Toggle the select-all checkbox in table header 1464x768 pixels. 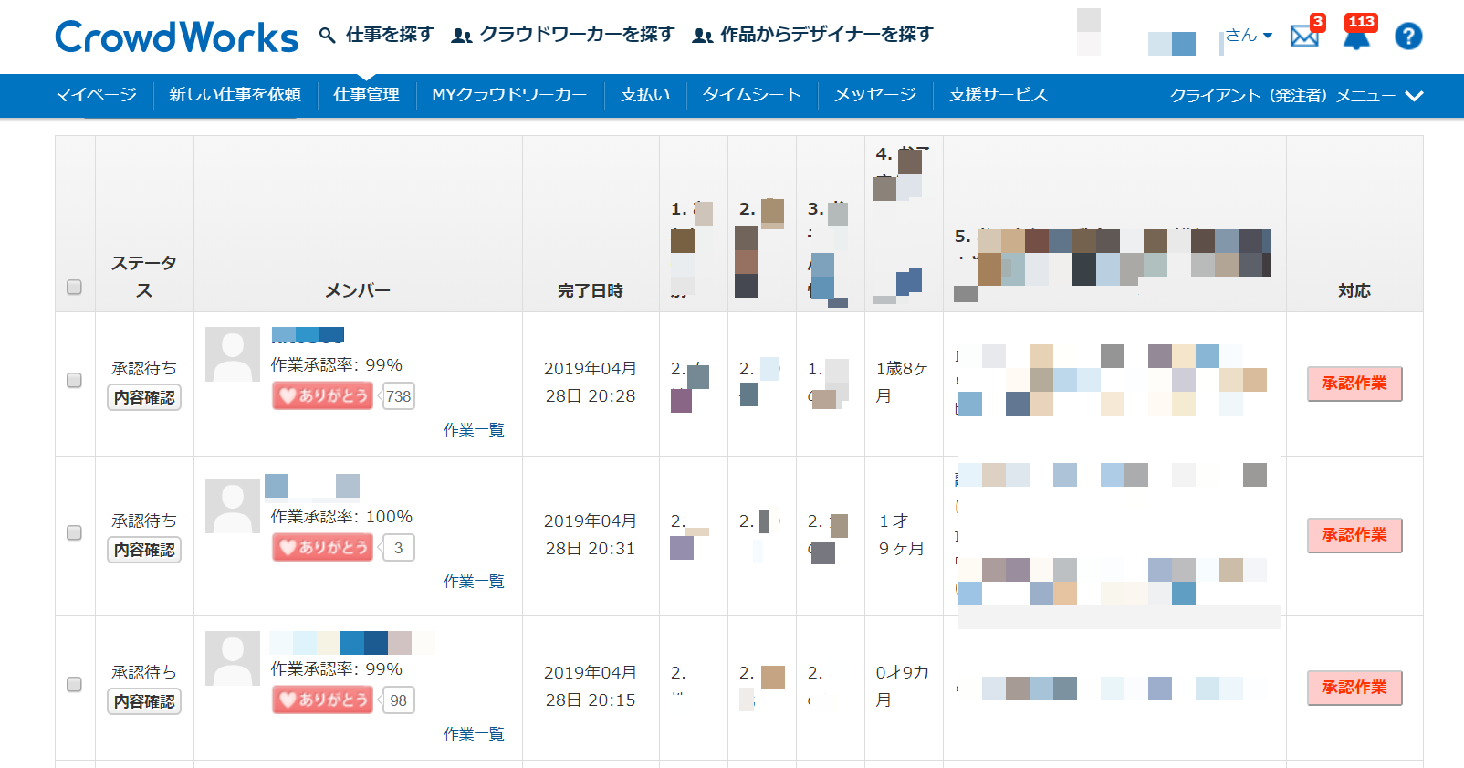(75, 288)
